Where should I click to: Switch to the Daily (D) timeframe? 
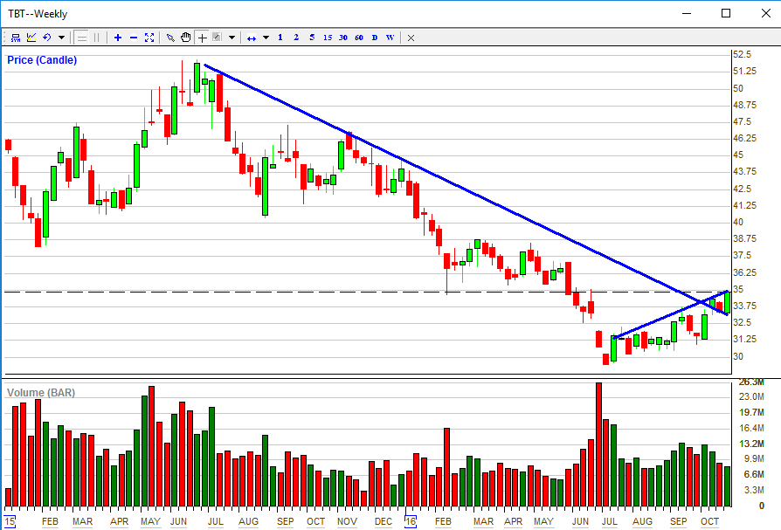click(x=375, y=38)
